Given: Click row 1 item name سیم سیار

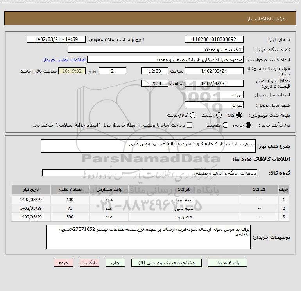Looking at the screenshot, I should click(x=184, y=200).
